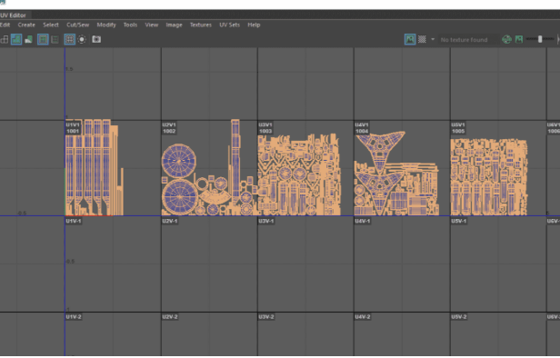
Task: Enable the checker pattern tile icon
Action: pyautogui.click(x=422, y=39)
